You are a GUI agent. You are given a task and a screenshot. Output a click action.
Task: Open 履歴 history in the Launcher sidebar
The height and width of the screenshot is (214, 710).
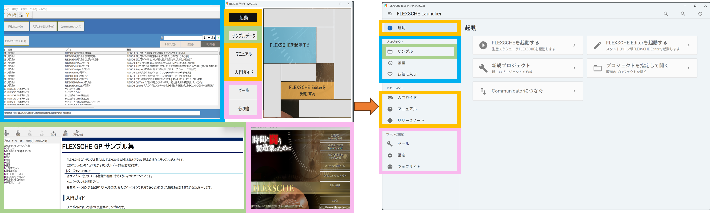(x=401, y=63)
